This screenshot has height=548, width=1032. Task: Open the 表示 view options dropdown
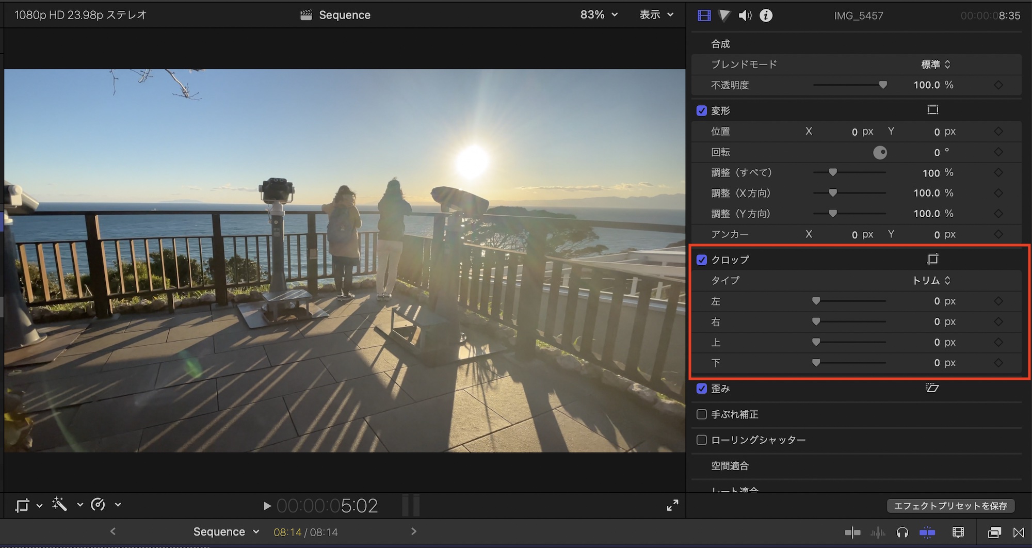point(657,15)
